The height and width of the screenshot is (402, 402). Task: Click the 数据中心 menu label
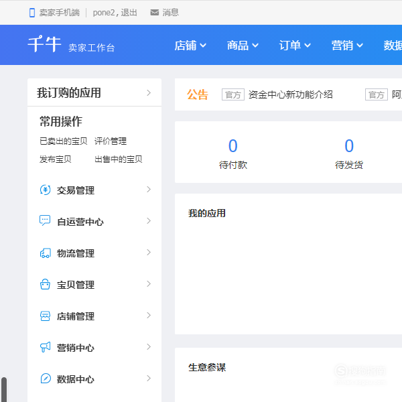[x=76, y=379]
